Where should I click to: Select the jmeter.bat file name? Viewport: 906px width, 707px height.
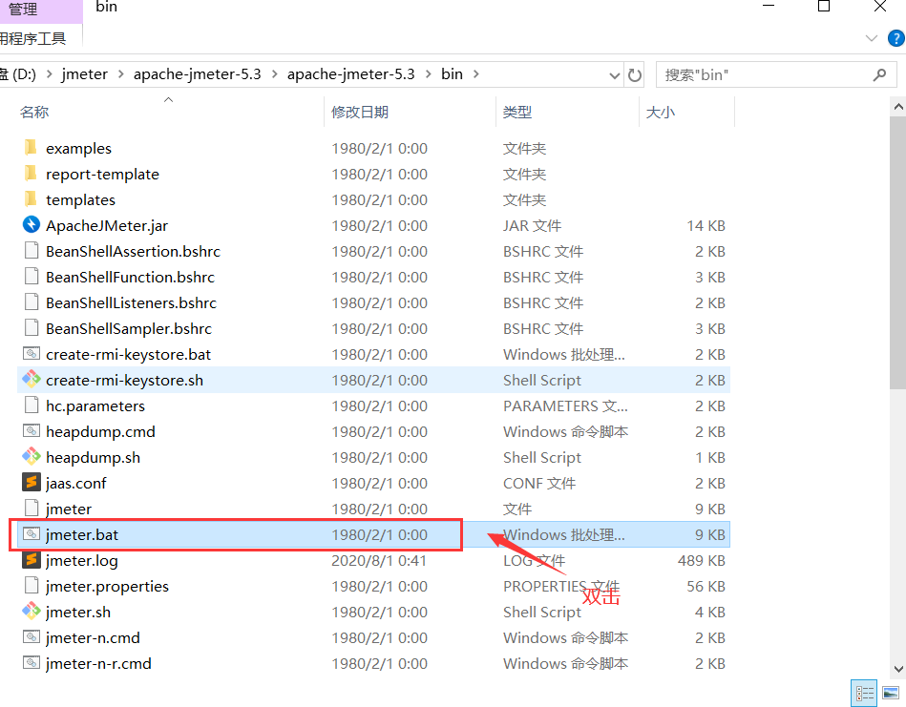(x=82, y=535)
